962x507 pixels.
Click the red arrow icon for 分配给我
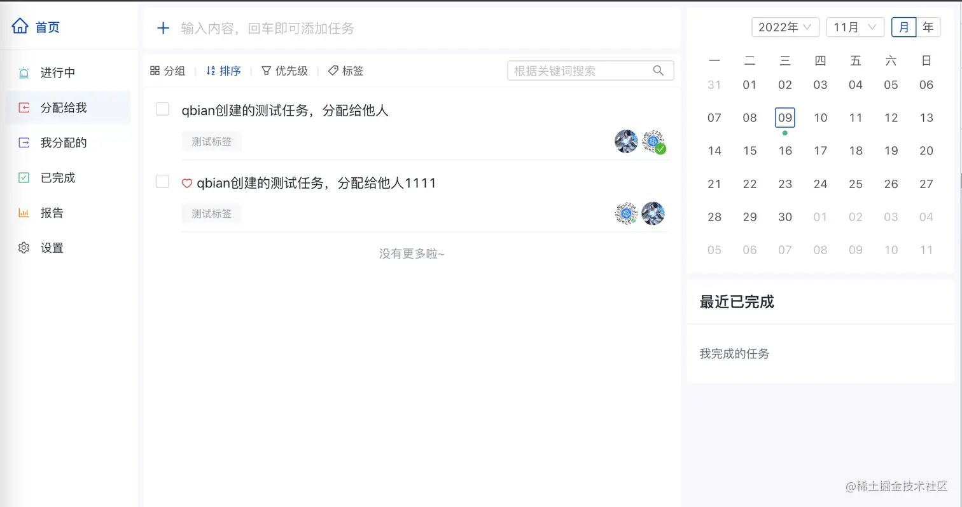24,108
